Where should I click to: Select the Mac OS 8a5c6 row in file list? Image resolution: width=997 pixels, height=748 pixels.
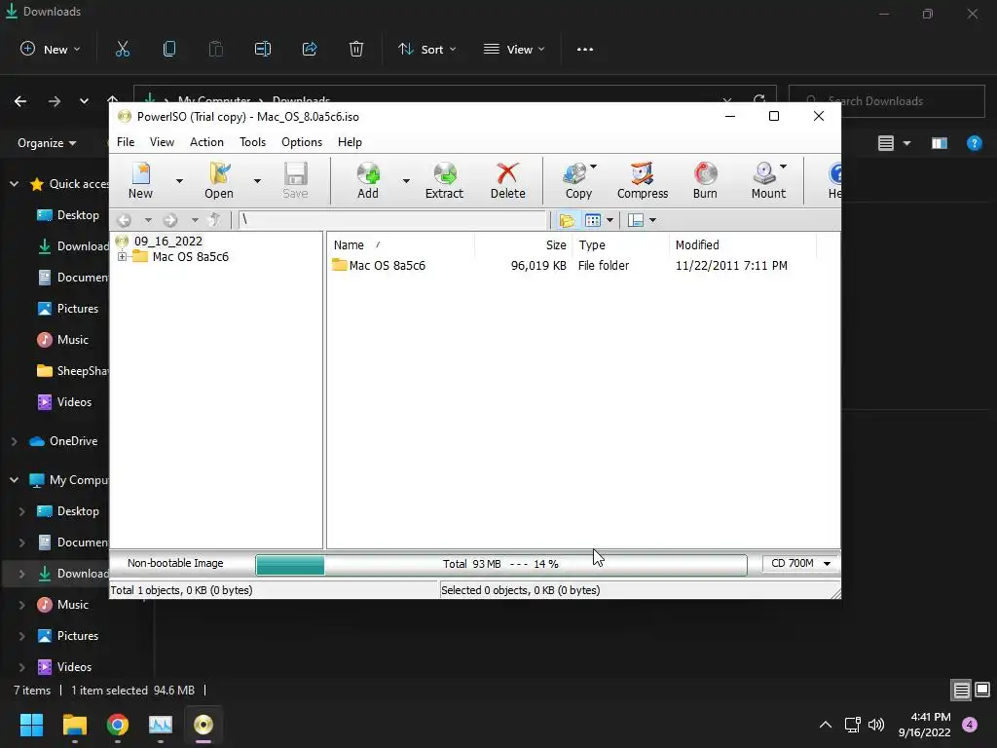(x=560, y=265)
